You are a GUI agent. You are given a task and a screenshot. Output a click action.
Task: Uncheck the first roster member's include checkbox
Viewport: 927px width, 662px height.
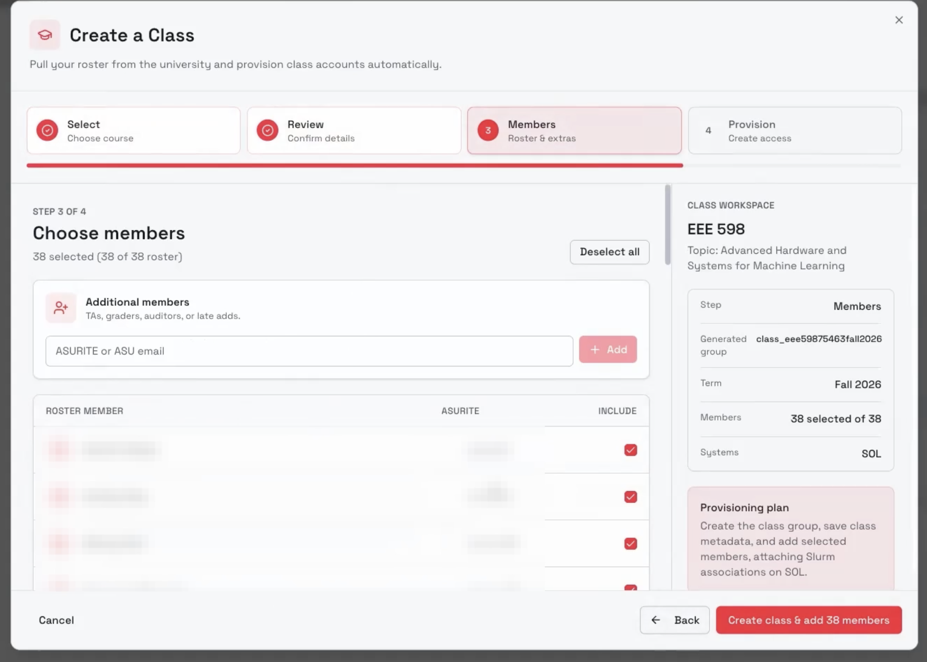click(x=630, y=450)
